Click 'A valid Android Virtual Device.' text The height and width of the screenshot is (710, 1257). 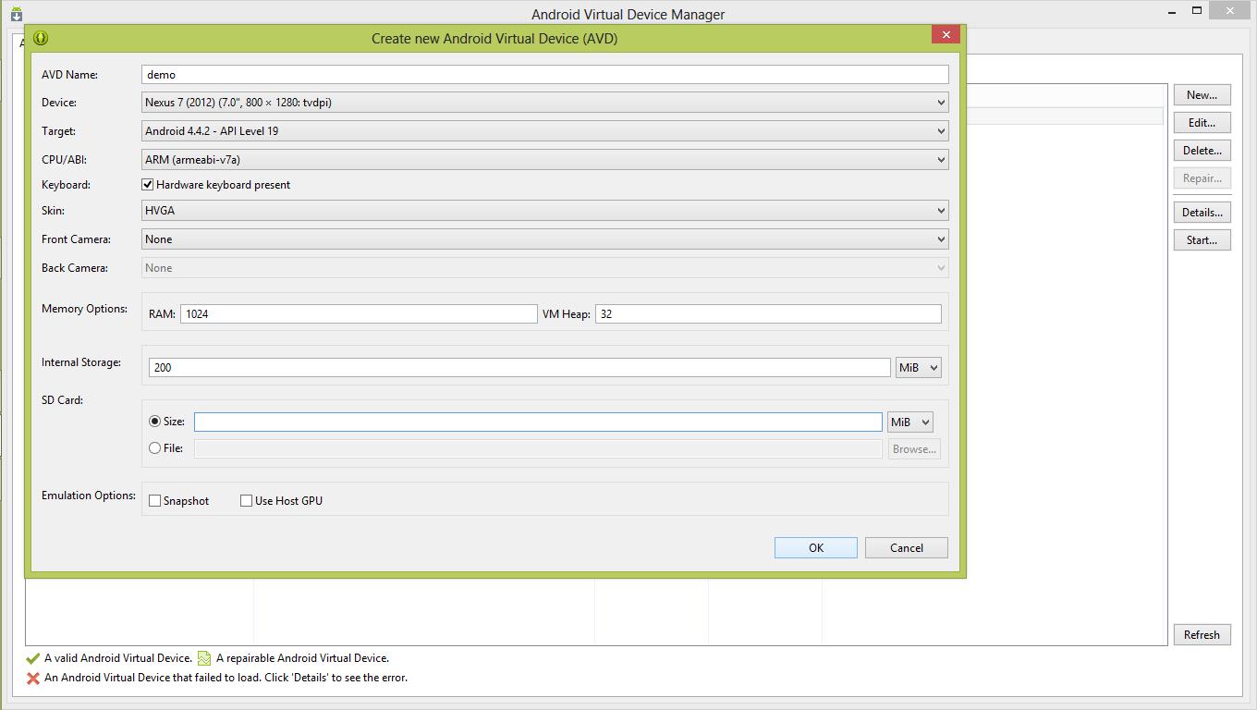118,658
